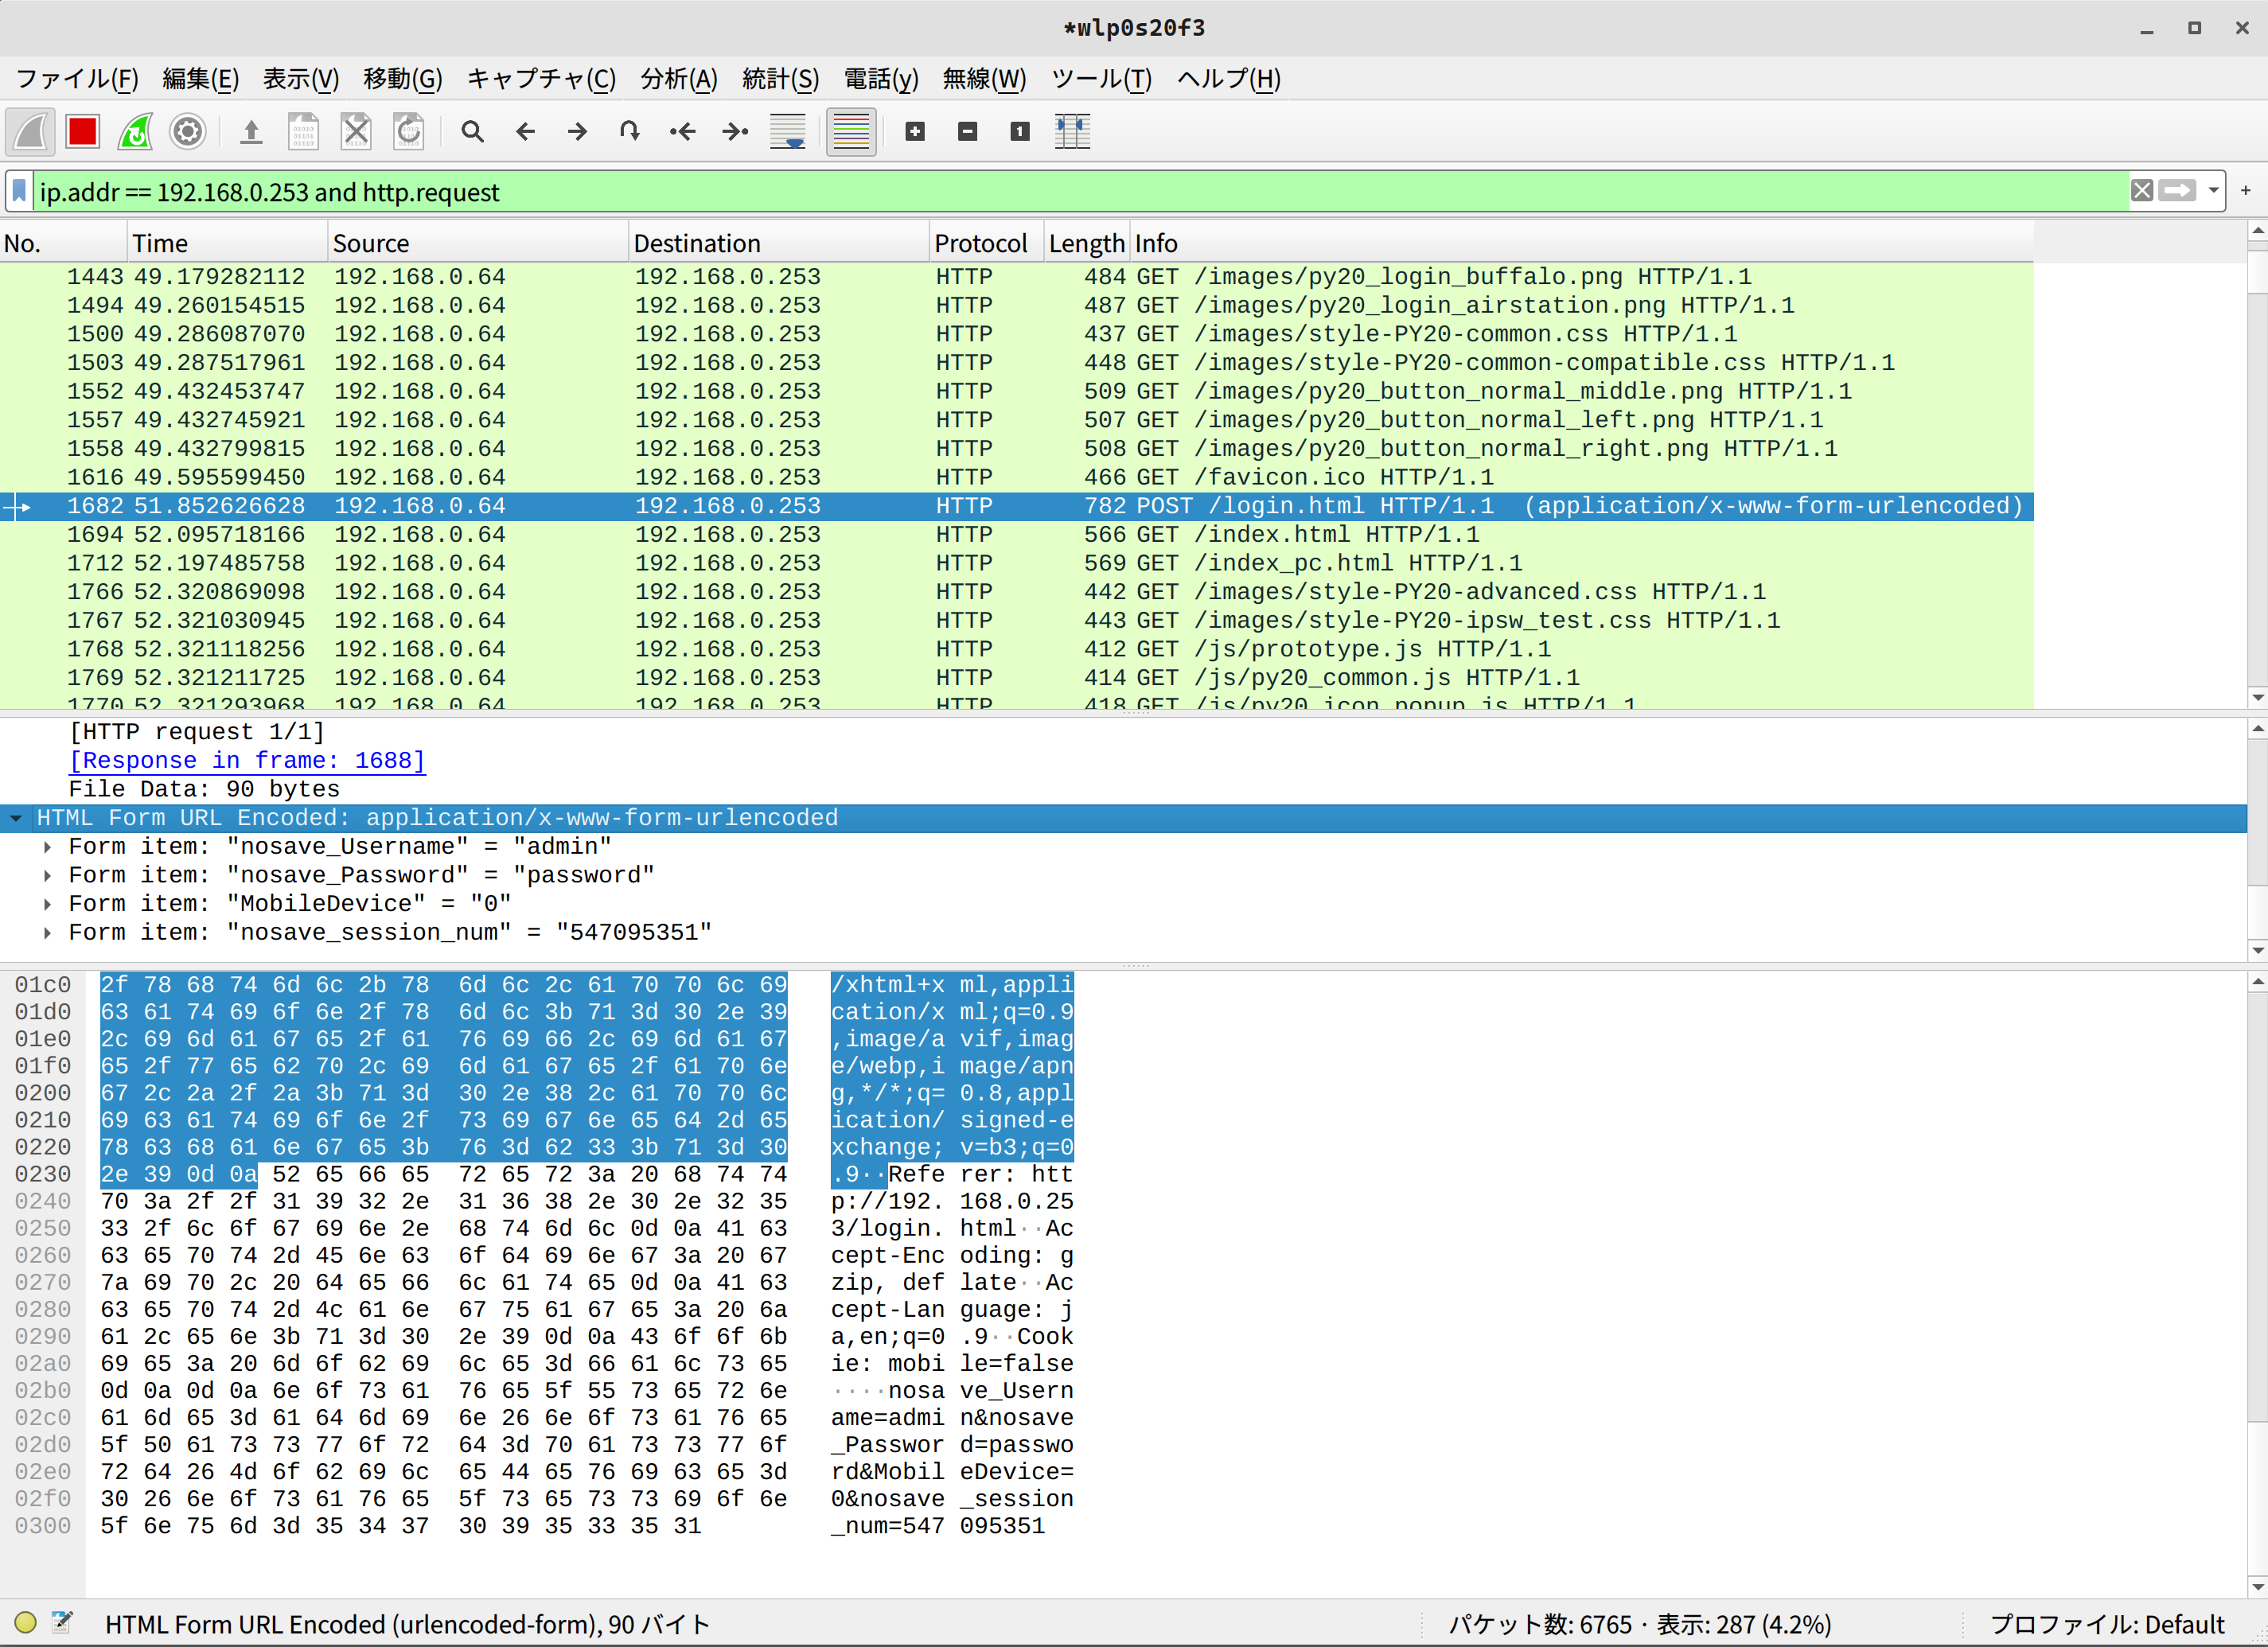The image size is (2268, 1647).
Task: Collapse the HTML Form URL Encoded node
Action: tap(15, 817)
